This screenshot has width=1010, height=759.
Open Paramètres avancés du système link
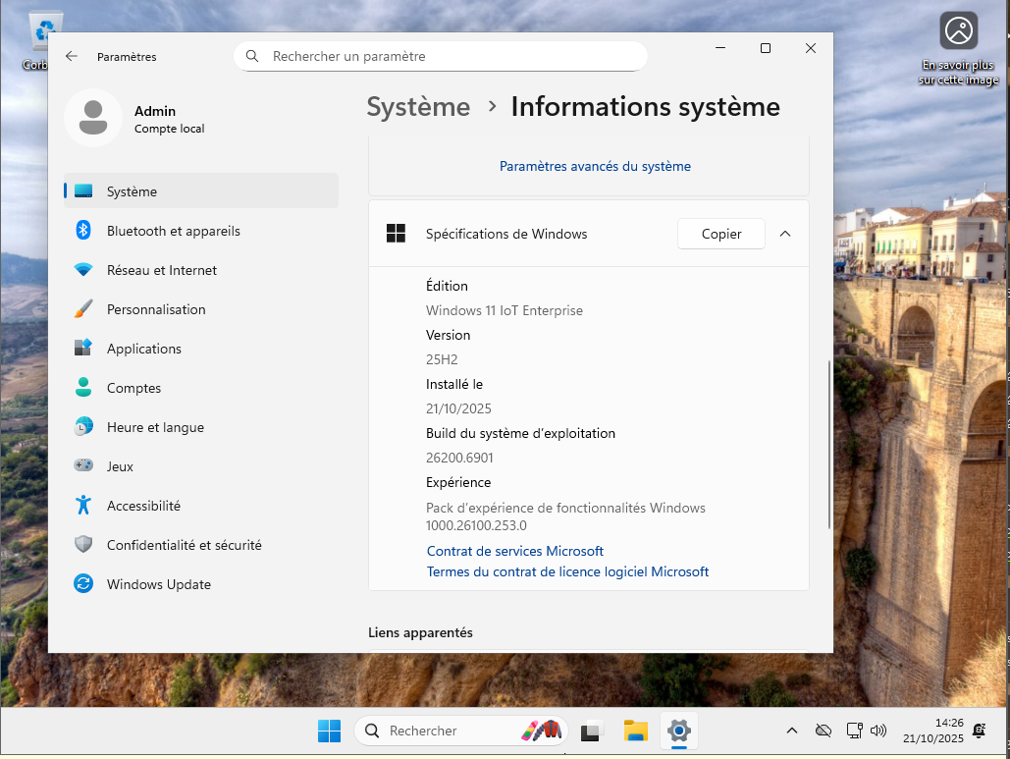pyautogui.click(x=595, y=167)
